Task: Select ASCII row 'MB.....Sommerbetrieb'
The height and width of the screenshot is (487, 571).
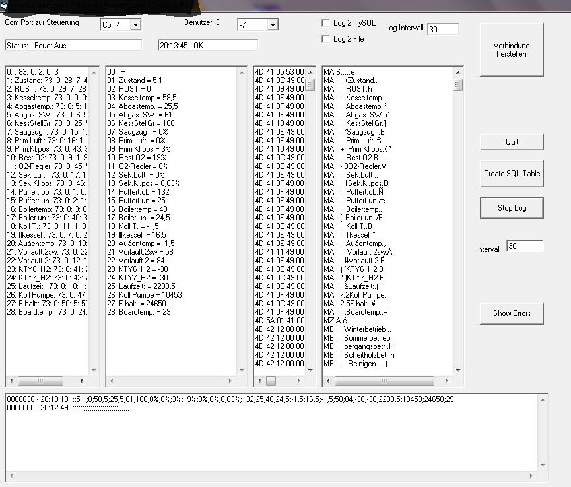Action: [359, 338]
